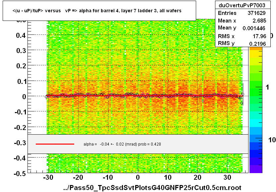Click y-axis label -0.5
The width and height of the screenshot is (276, 192).
click(20, 173)
